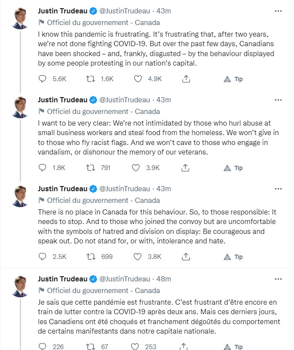The height and width of the screenshot is (350, 294).
Task: Retweet the tweet with 699 retweets
Action: point(91,257)
